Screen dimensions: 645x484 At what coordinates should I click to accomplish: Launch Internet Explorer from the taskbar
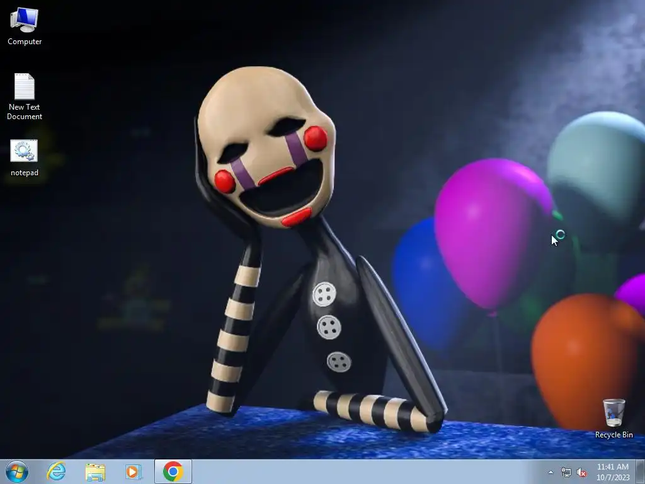[56, 471]
